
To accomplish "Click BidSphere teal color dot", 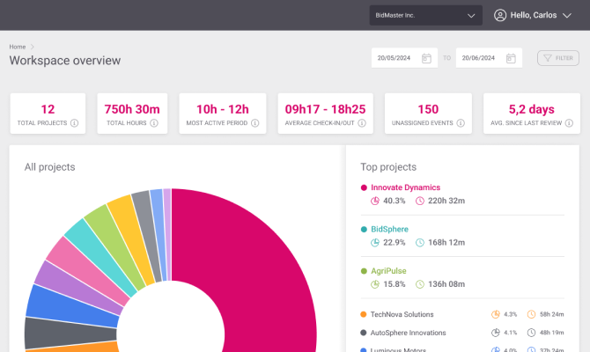I will (x=364, y=230).
